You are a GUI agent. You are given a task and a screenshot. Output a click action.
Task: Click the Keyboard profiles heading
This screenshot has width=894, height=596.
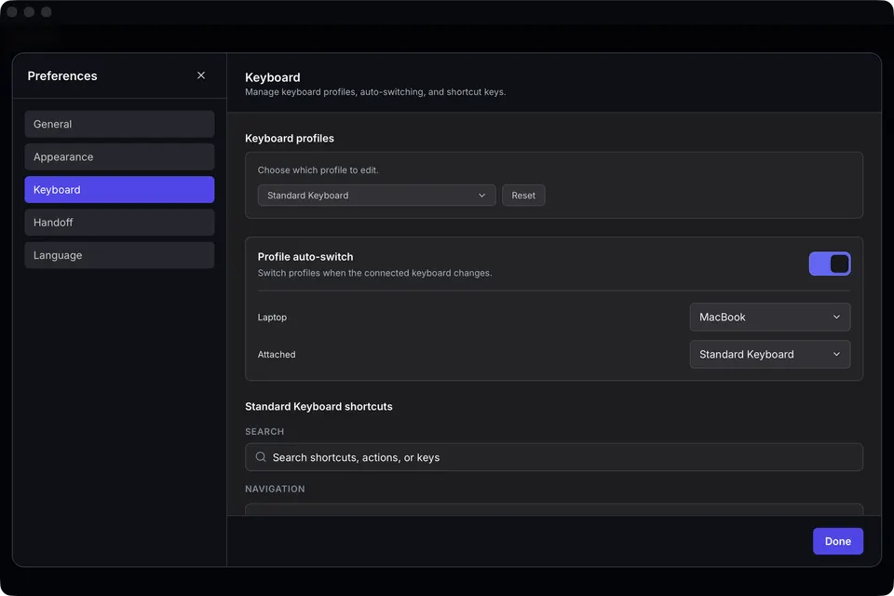tap(290, 139)
